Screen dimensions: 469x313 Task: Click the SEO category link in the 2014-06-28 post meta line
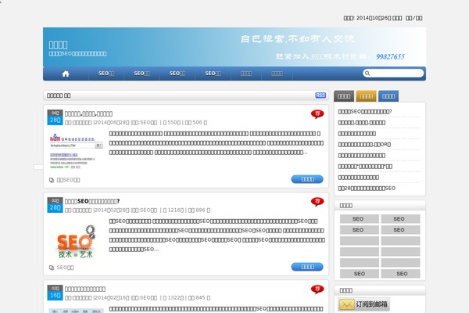click(x=149, y=123)
